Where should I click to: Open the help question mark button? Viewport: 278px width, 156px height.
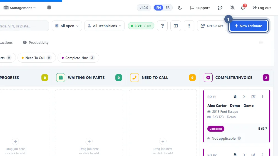point(162,26)
